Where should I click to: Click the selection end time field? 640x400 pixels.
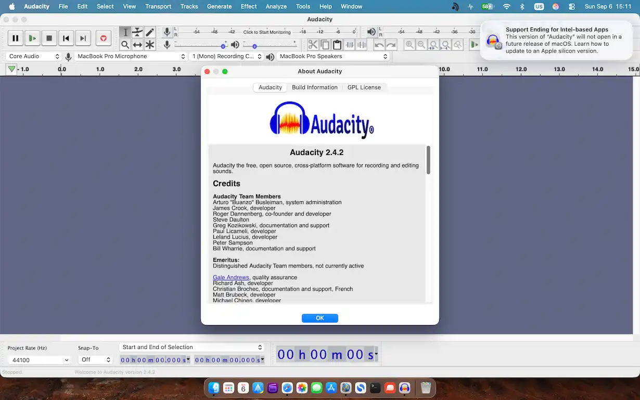coord(227,360)
